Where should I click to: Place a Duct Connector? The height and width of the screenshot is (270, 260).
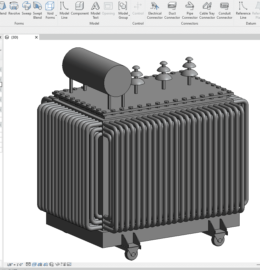click(x=172, y=10)
